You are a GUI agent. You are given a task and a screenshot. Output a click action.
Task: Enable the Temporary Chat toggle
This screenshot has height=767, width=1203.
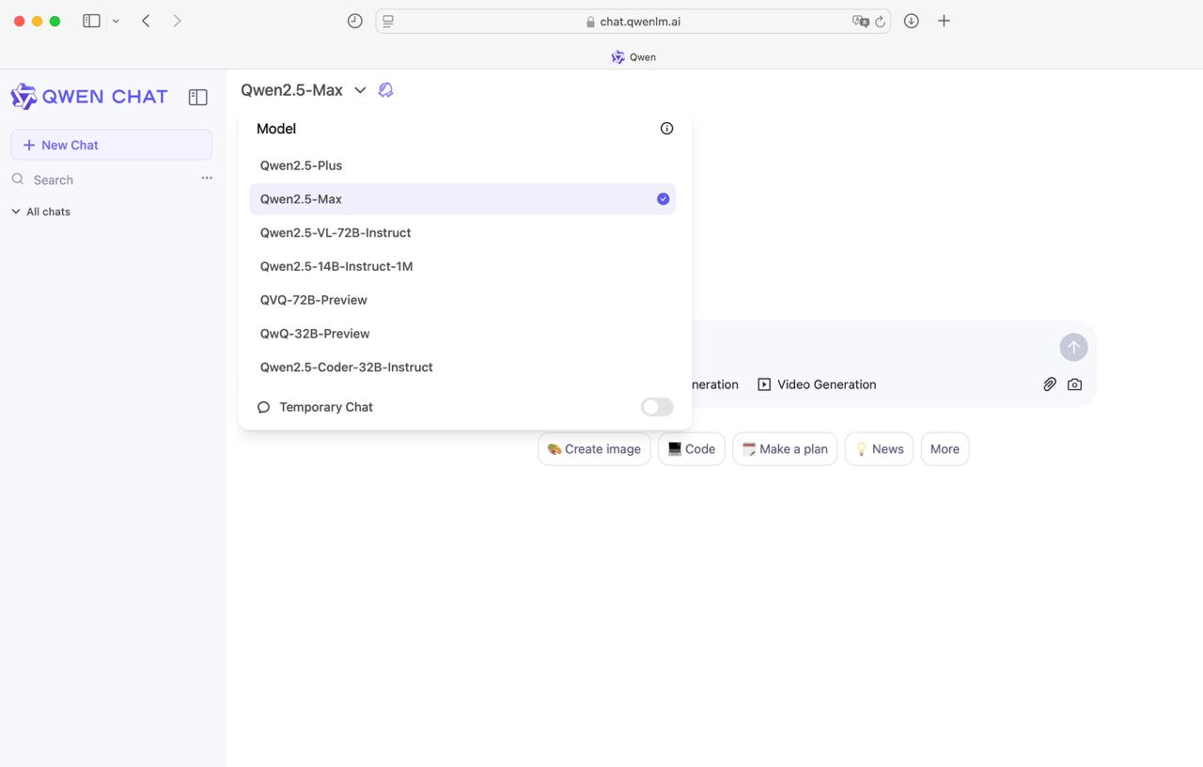[657, 407]
